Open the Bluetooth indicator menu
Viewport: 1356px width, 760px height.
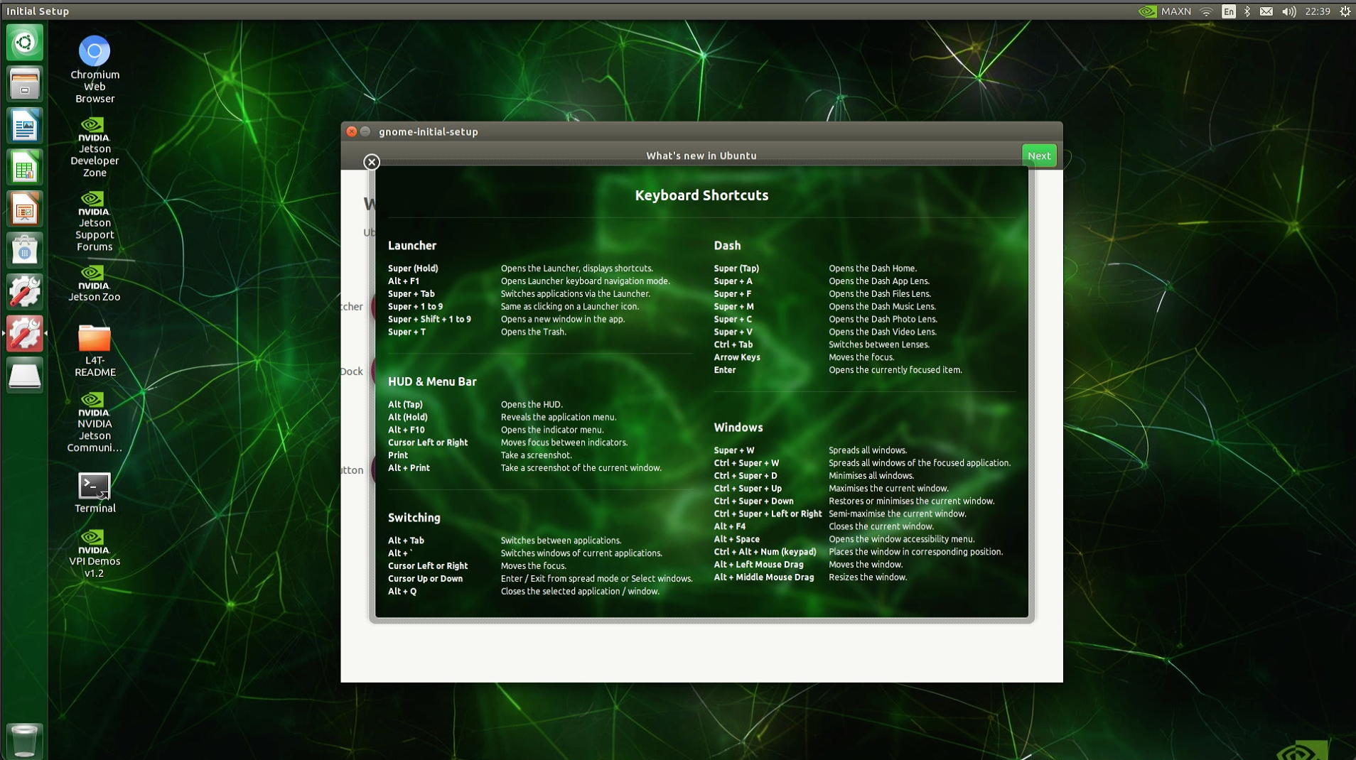pos(1247,11)
